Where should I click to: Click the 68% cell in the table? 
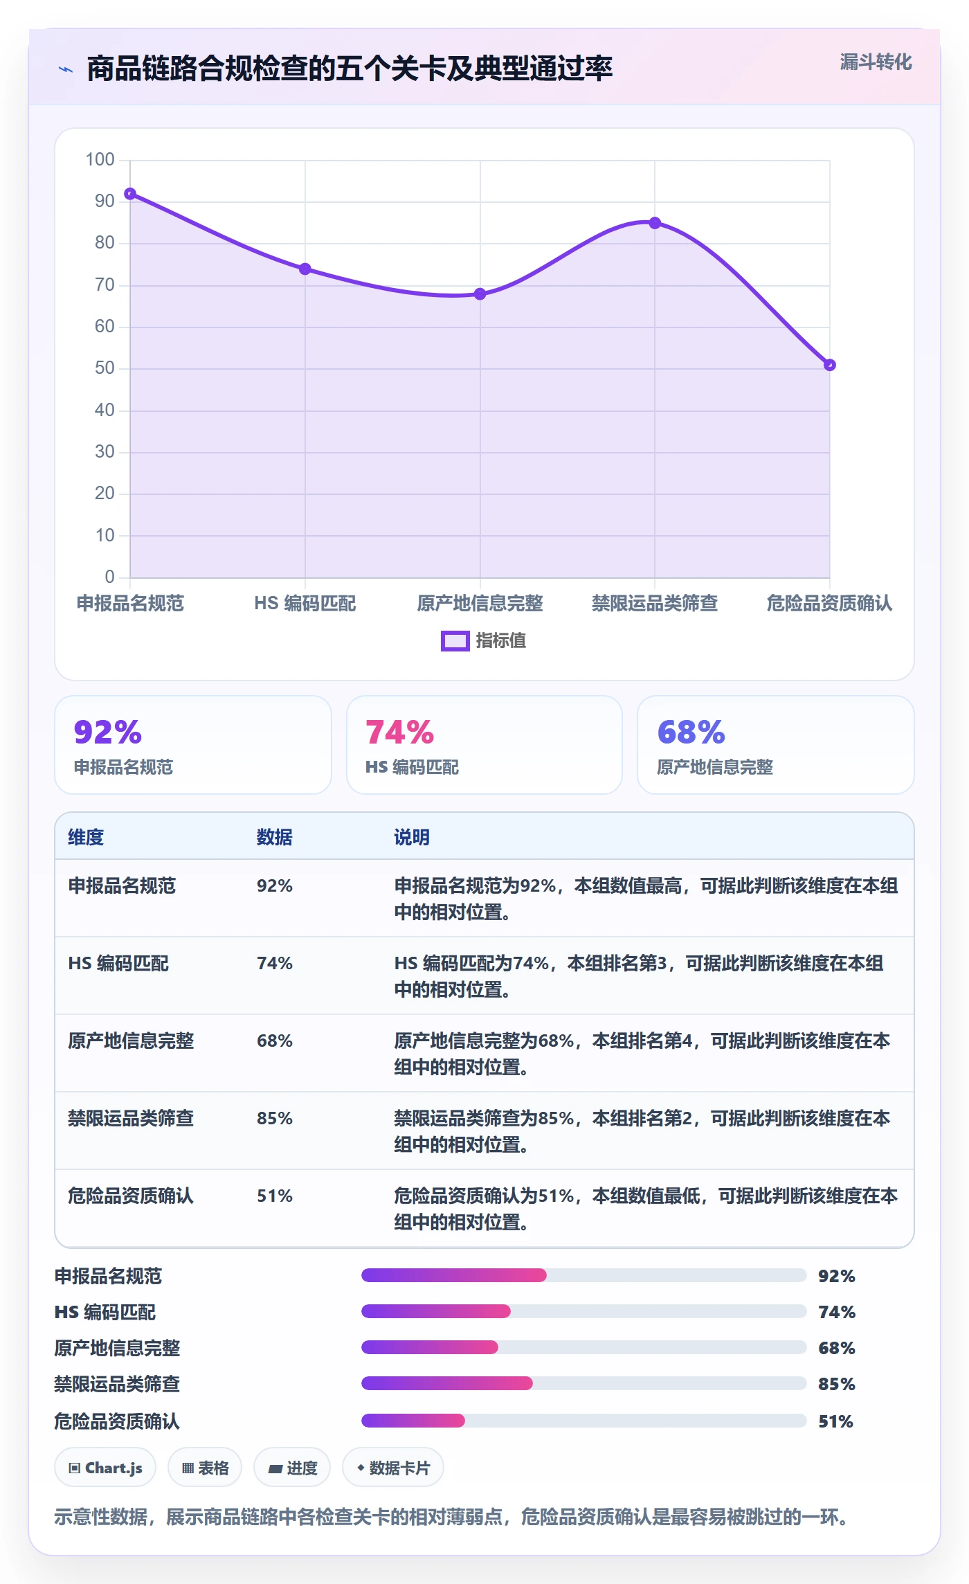tap(275, 1041)
